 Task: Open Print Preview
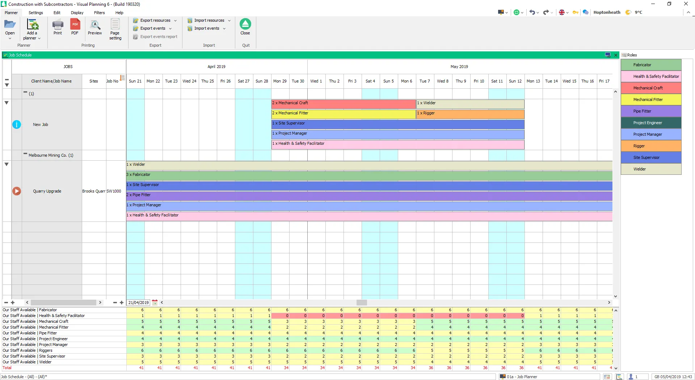95,25
